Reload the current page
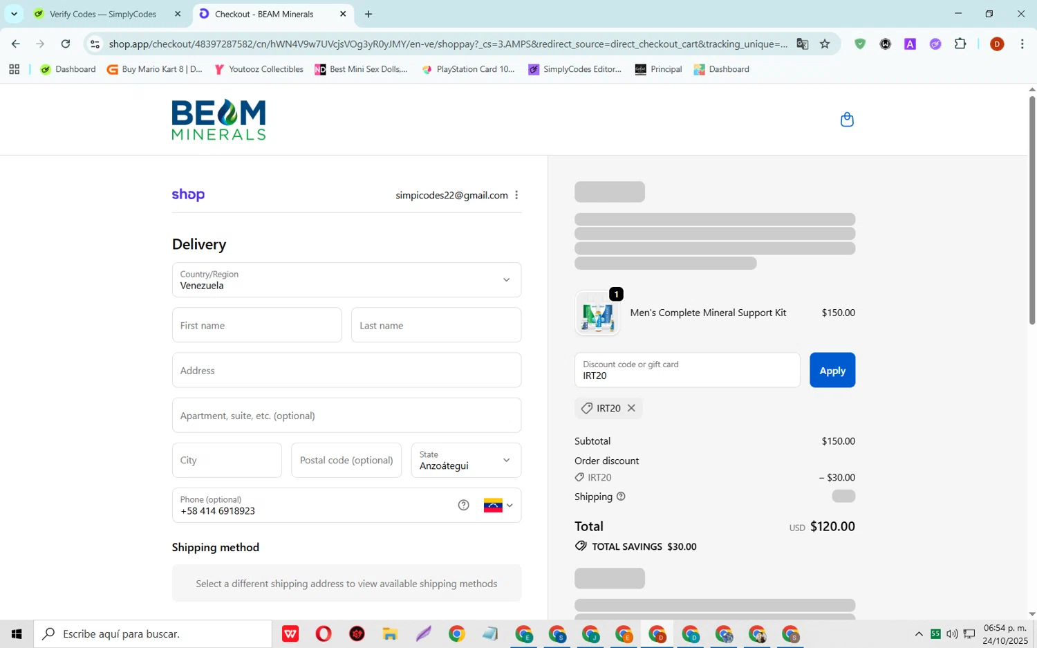 [66, 44]
